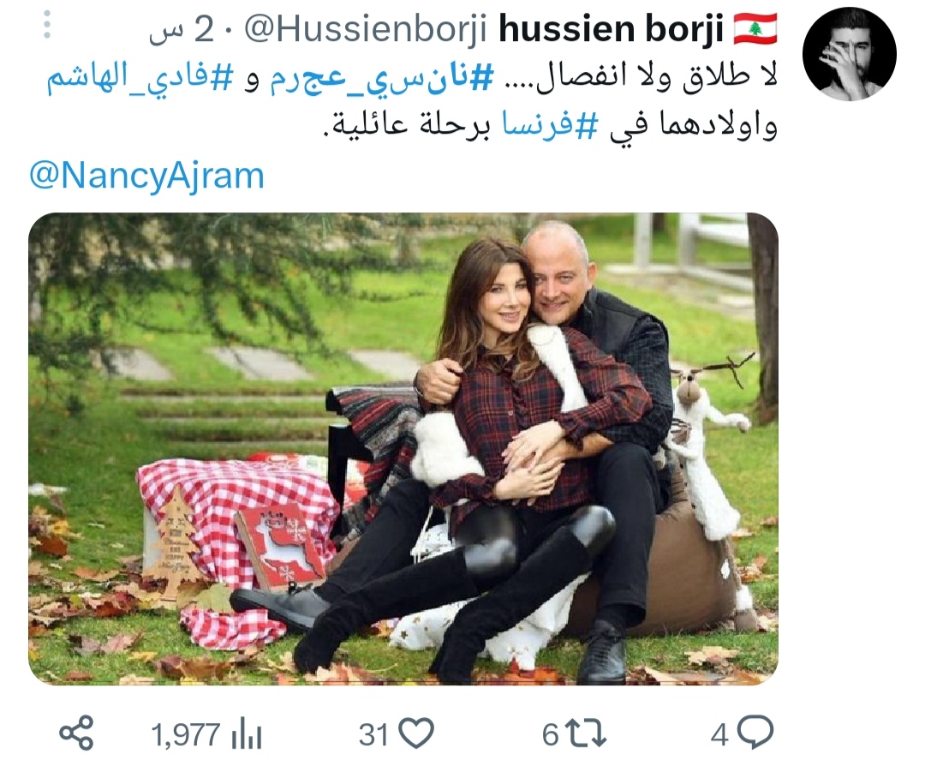925x760 pixels.
Task: Open hussien borji's profile picture
Action: pos(850,54)
